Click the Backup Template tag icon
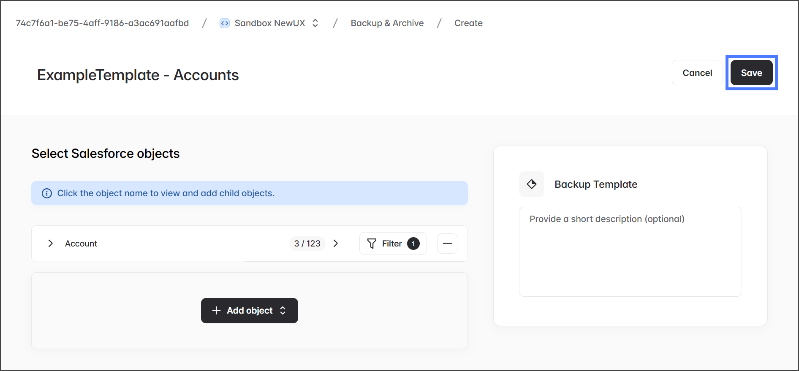 pyautogui.click(x=531, y=184)
